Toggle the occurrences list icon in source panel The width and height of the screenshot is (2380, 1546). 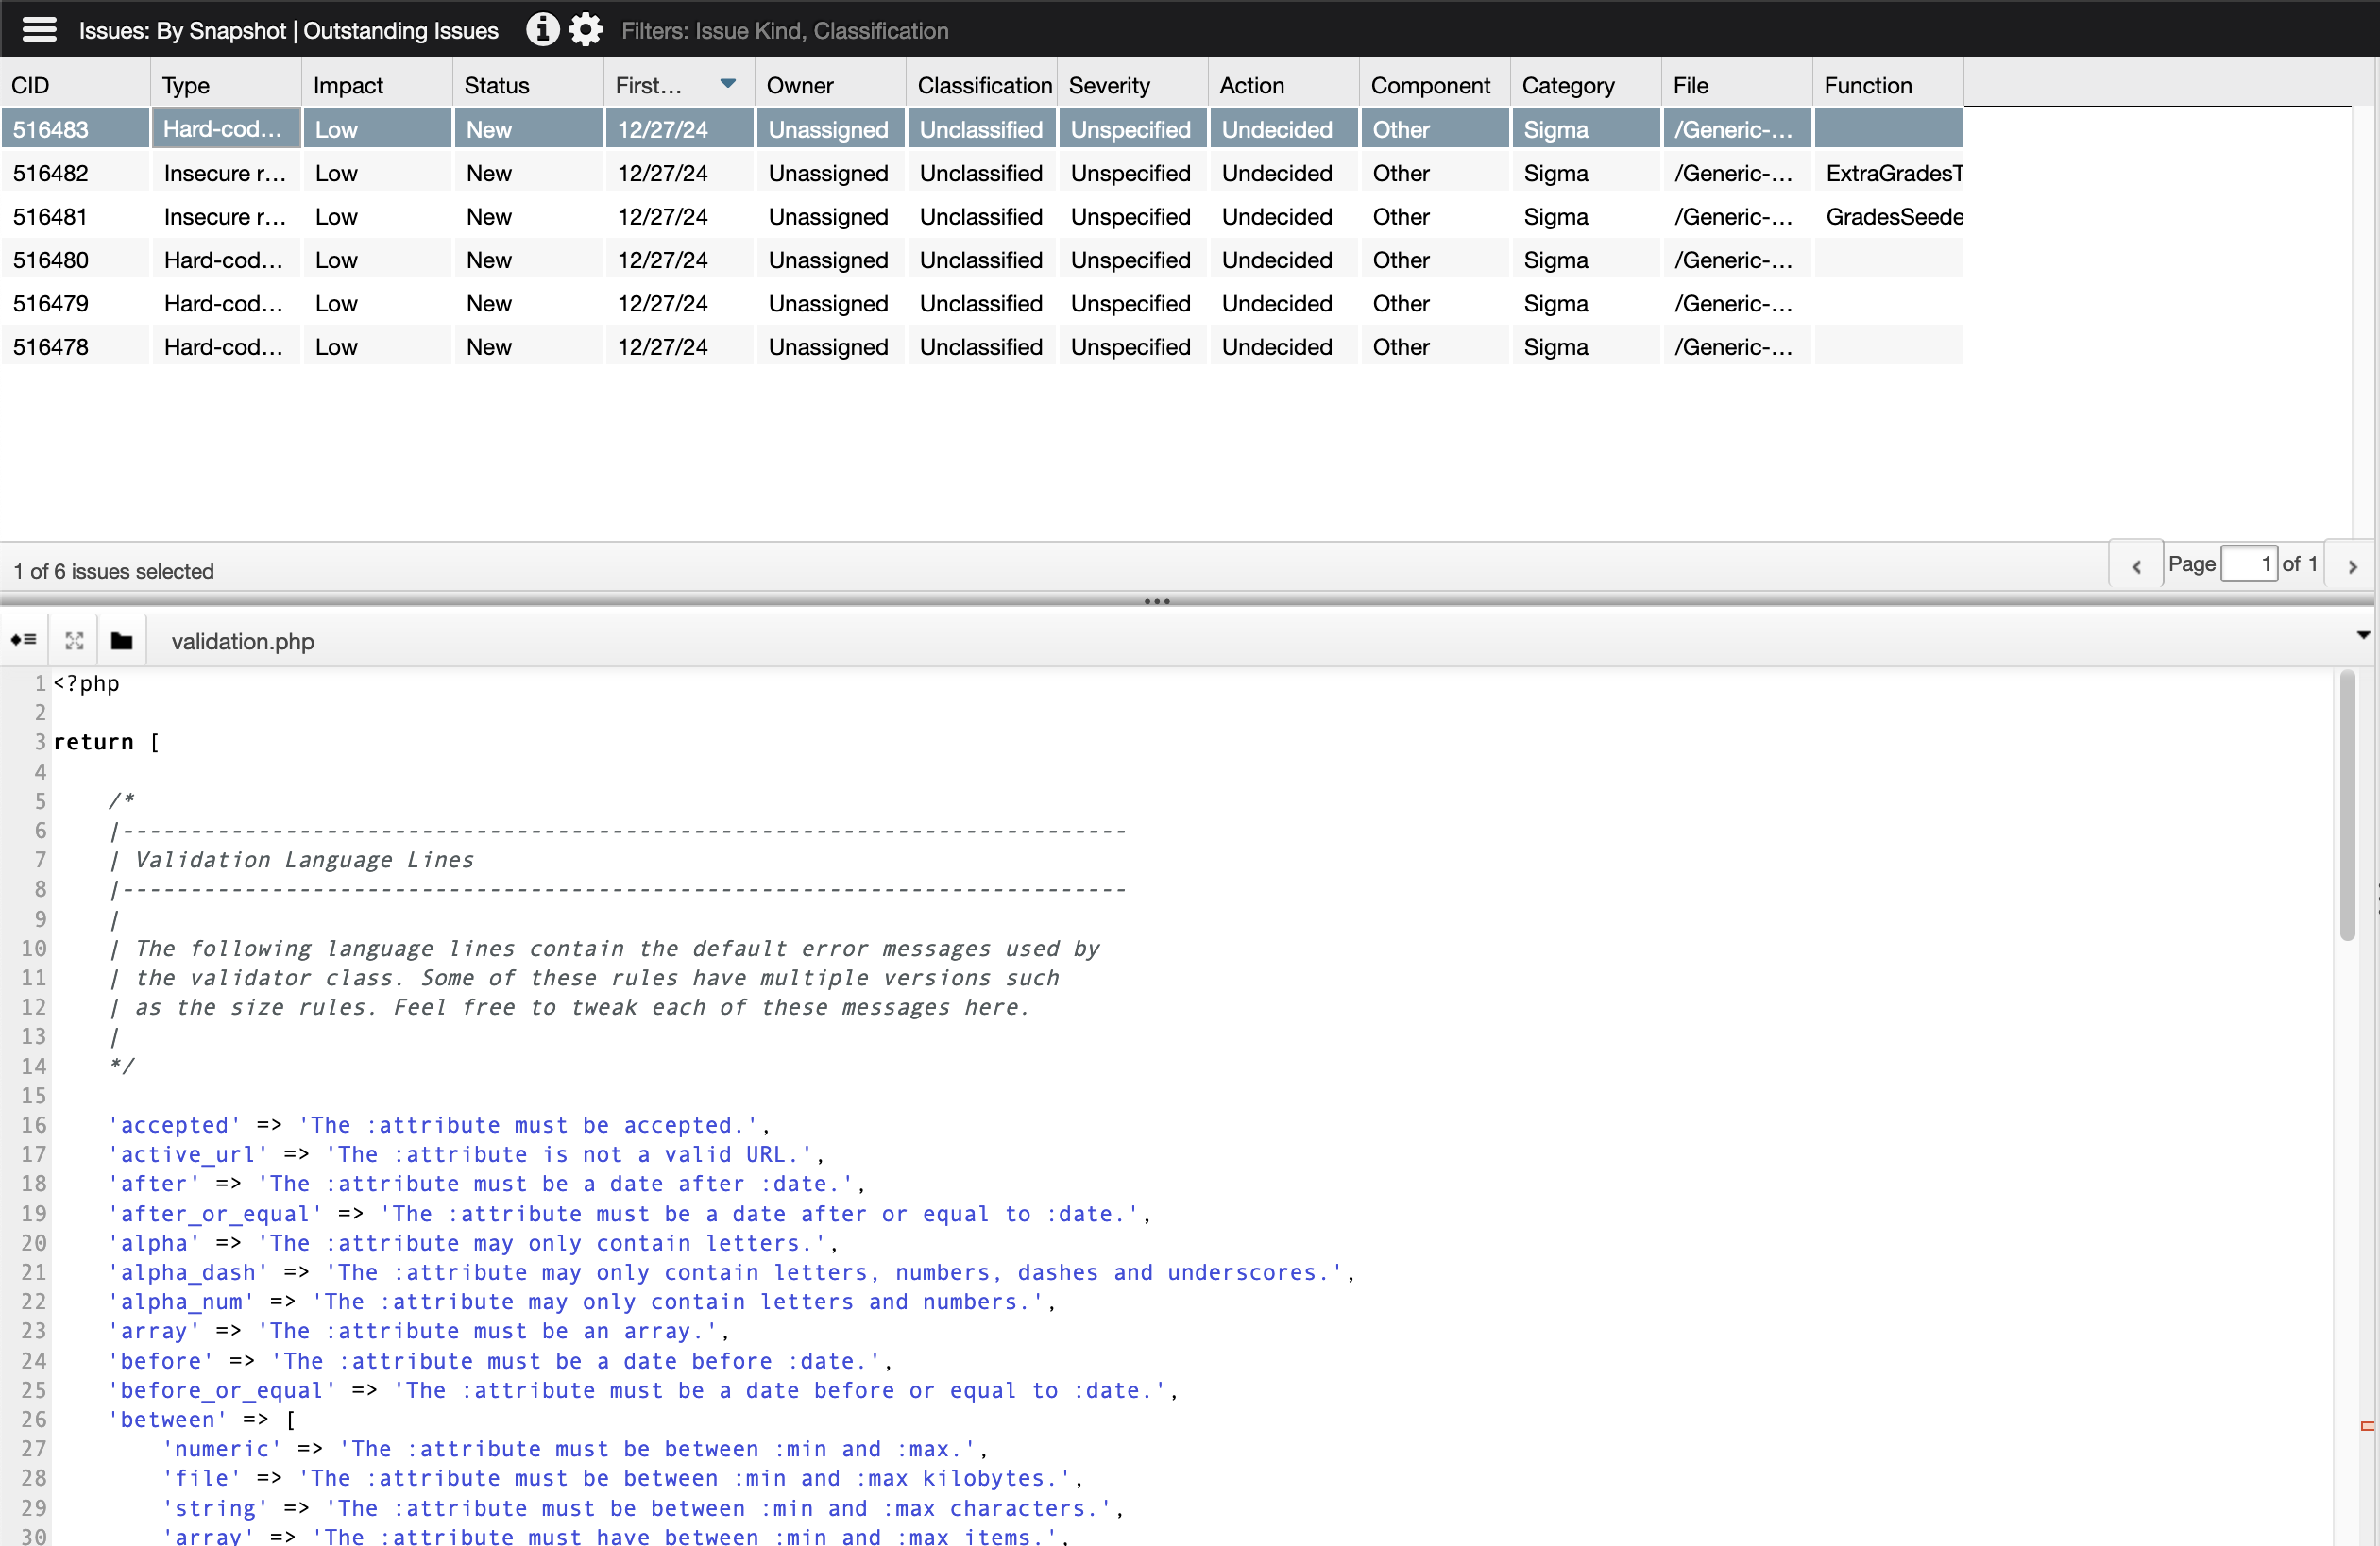click(24, 641)
